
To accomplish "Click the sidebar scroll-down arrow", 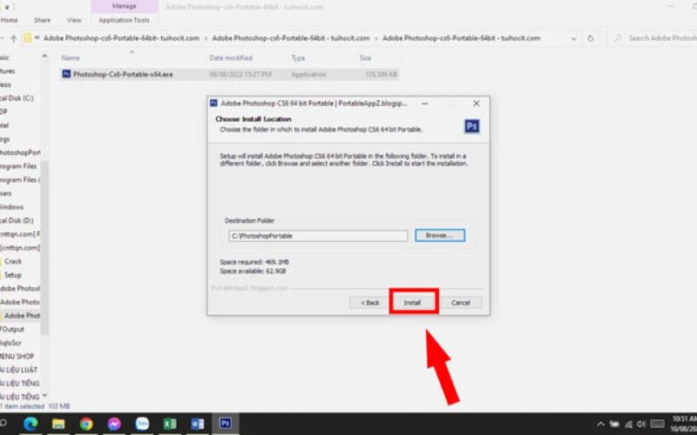I will pyautogui.click(x=44, y=396).
